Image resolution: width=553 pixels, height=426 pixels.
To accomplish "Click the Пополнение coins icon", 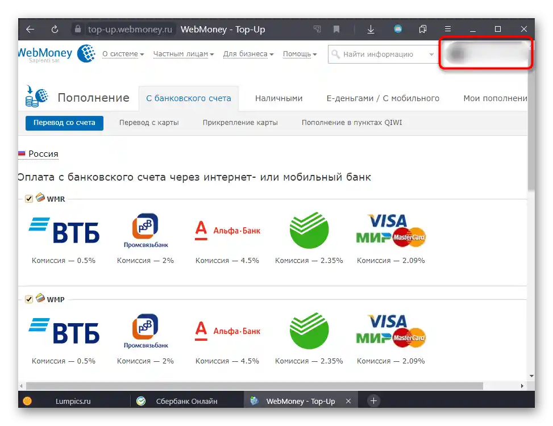I will 37,96.
